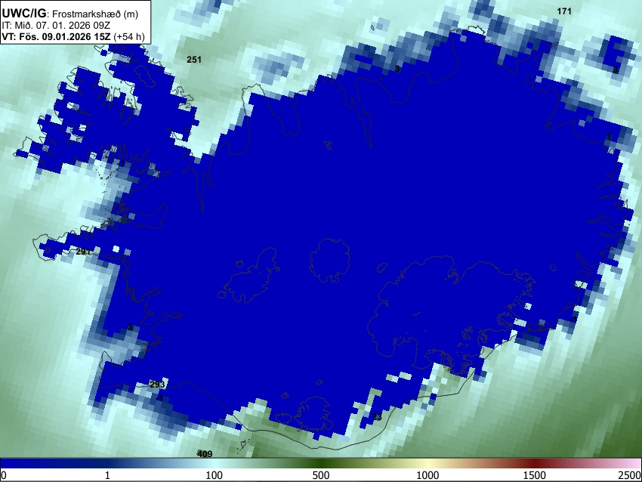The height and width of the screenshot is (482, 642).
Task: Click the UWC/IG title label
Action: 23,13
